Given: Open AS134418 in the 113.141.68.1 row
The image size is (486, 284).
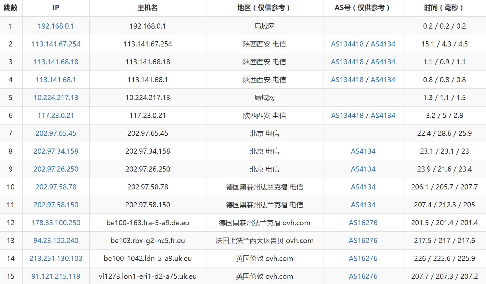Looking at the screenshot, I should (x=347, y=80).
